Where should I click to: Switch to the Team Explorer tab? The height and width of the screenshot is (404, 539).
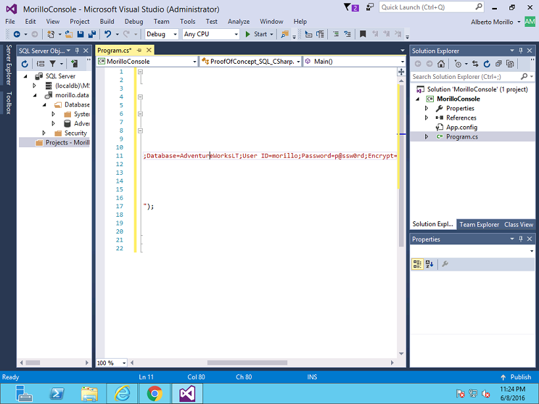click(x=479, y=224)
